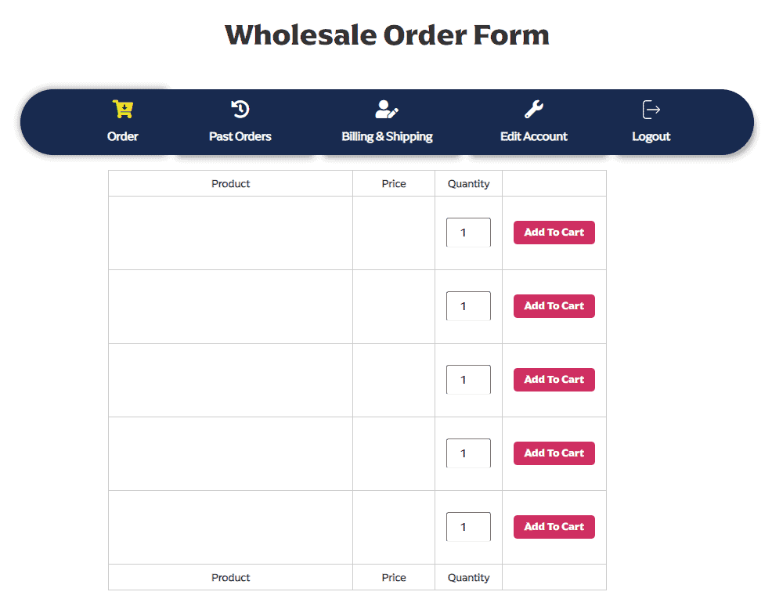Click Add To Cart in second row
772x599 pixels.
554,306
